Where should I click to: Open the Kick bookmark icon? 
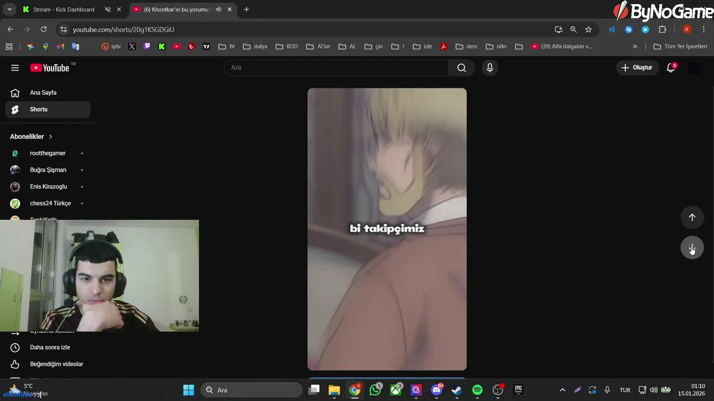(x=162, y=47)
